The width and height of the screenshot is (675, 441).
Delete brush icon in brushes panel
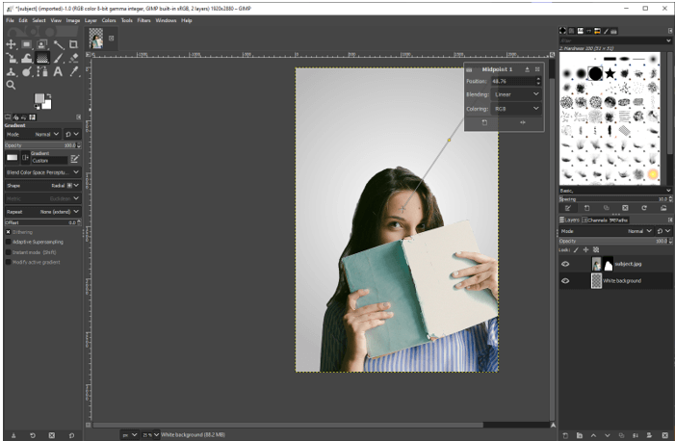(x=625, y=208)
